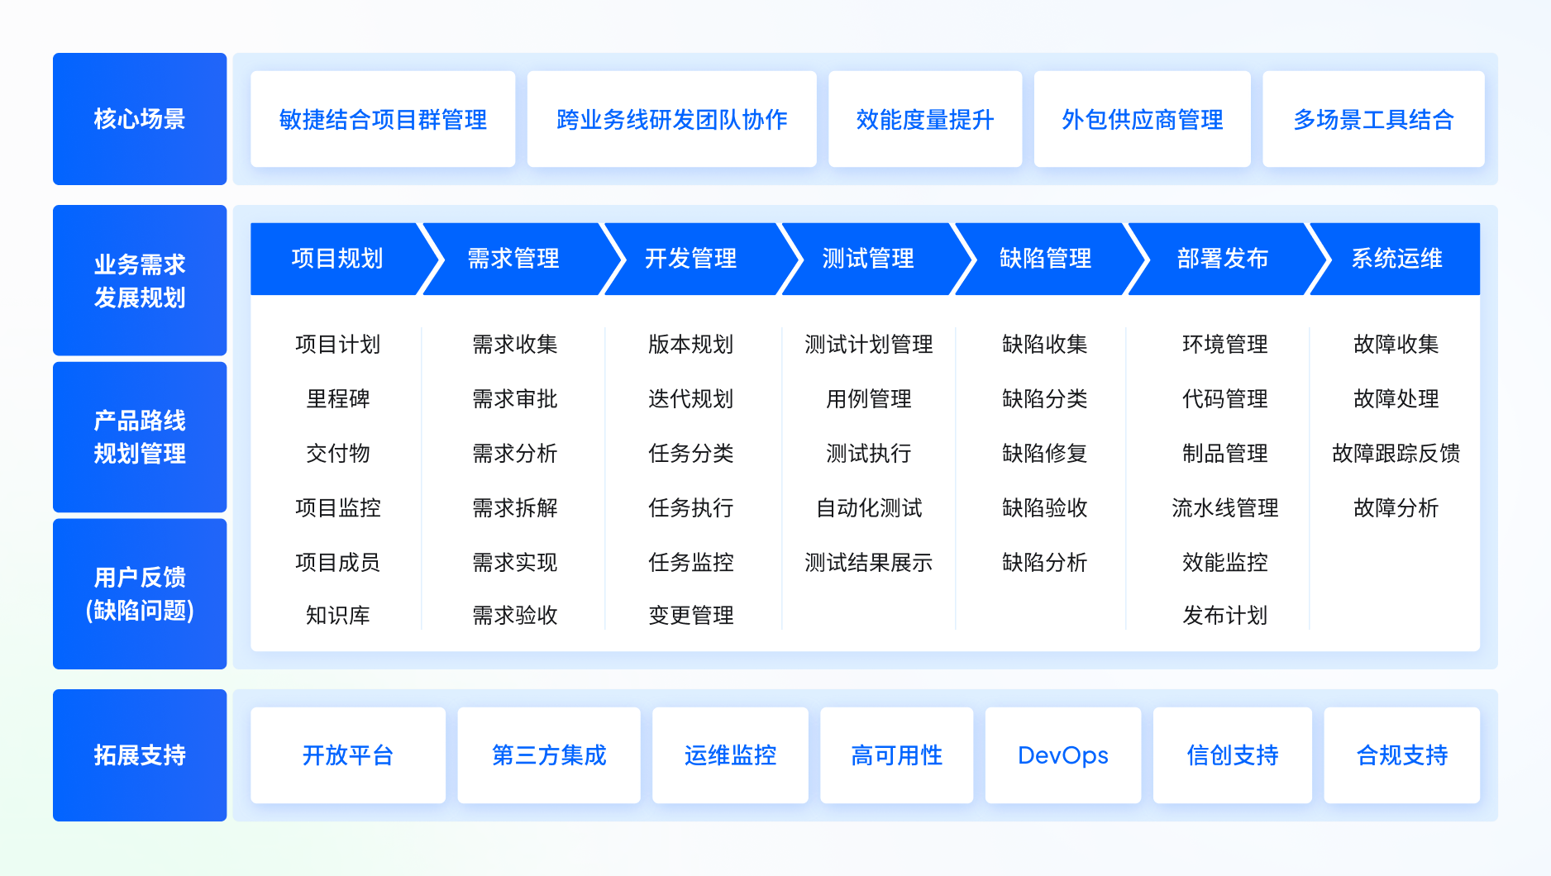Click the 环境管理 item
Image resolution: width=1551 pixels, height=876 pixels.
pyautogui.click(x=1224, y=344)
